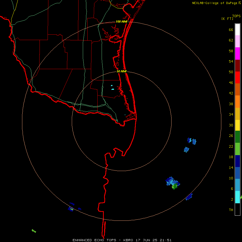Click the cyan 2 kft legend swatch
Image resolution: width=242 pixels, height=242 pixels.
point(237,197)
